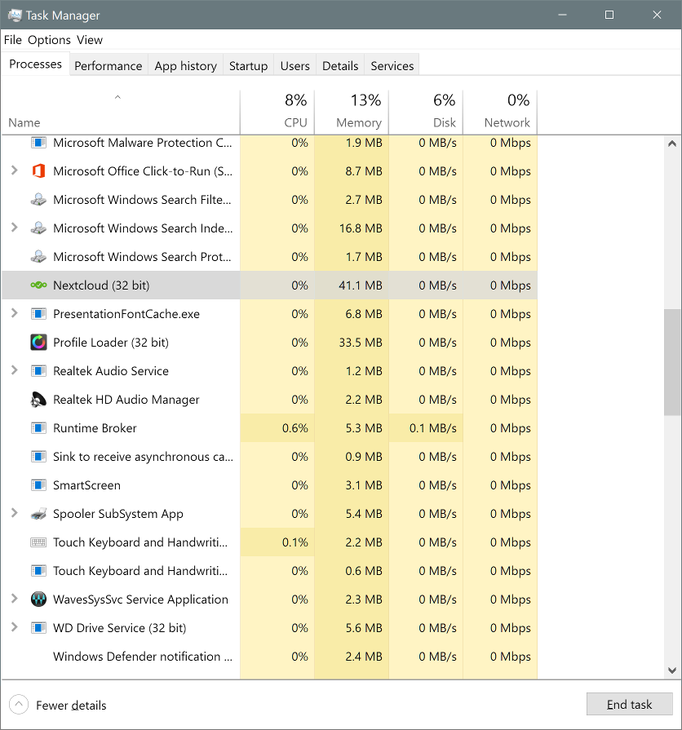
Task: Expand Realtek Audio Service group
Action: point(15,370)
